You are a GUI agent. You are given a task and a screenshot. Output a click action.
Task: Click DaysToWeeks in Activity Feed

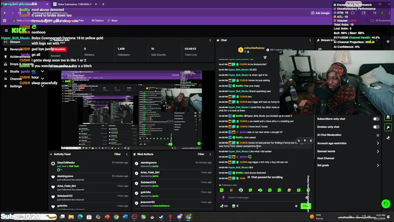[66, 162]
